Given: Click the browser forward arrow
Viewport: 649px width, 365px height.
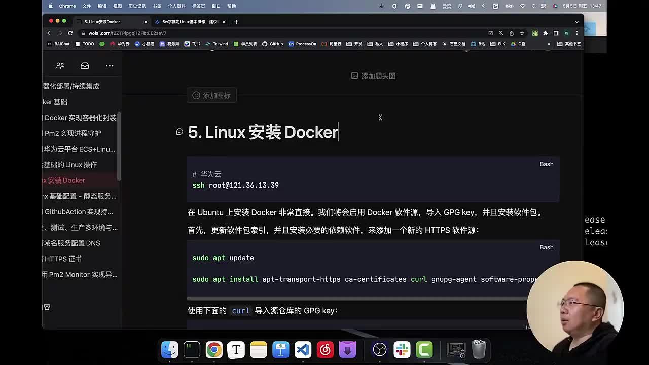Looking at the screenshot, I should (60, 33).
